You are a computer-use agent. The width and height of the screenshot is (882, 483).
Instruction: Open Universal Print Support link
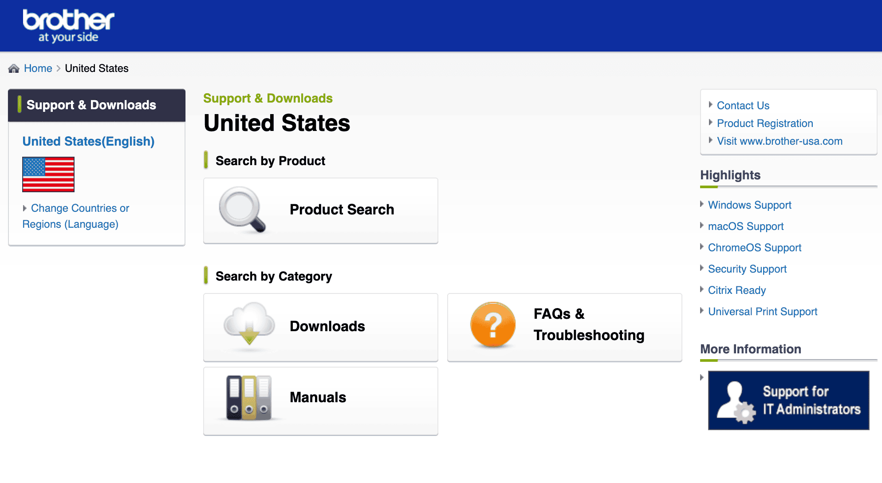(x=763, y=312)
